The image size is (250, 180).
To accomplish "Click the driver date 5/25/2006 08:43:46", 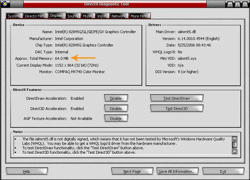I will tap(195, 45).
